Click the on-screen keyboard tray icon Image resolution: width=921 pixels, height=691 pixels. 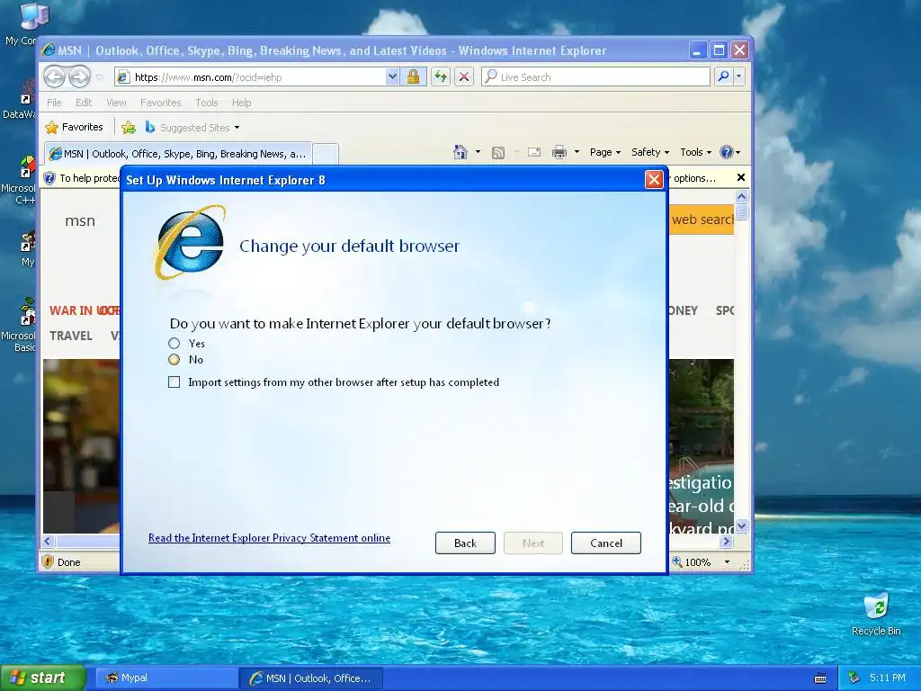(x=820, y=678)
